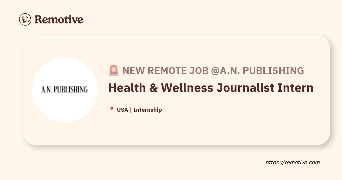Click the pipe separator between USA and Internship
This screenshot has width=342, height=180.
131,110
